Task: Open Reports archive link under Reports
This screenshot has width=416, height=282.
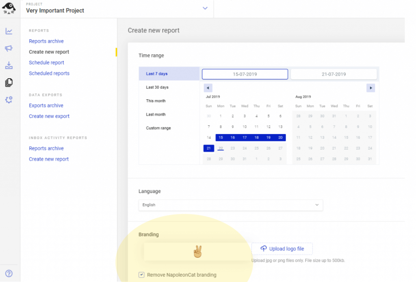Action: pos(46,41)
